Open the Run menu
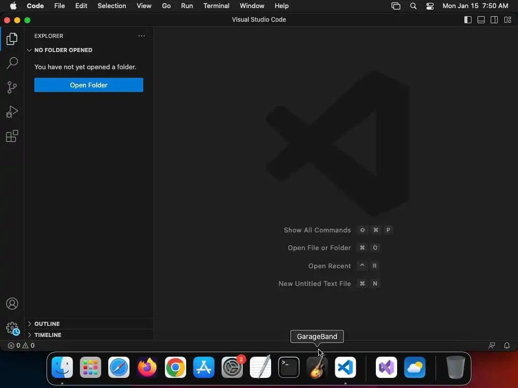The width and height of the screenshot is (518, 388). pyautogui.click(x=187, y=6)
